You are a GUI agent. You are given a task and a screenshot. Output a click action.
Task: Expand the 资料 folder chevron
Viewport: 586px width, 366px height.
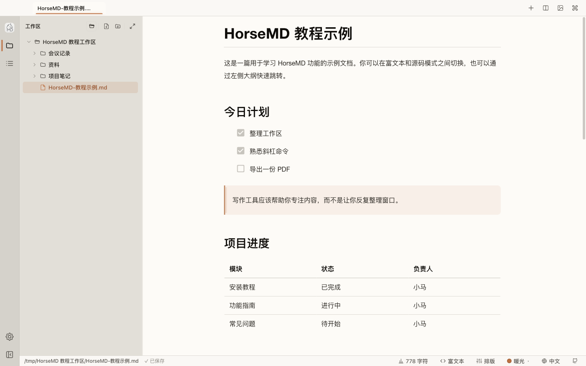click(x=35, y=65)
